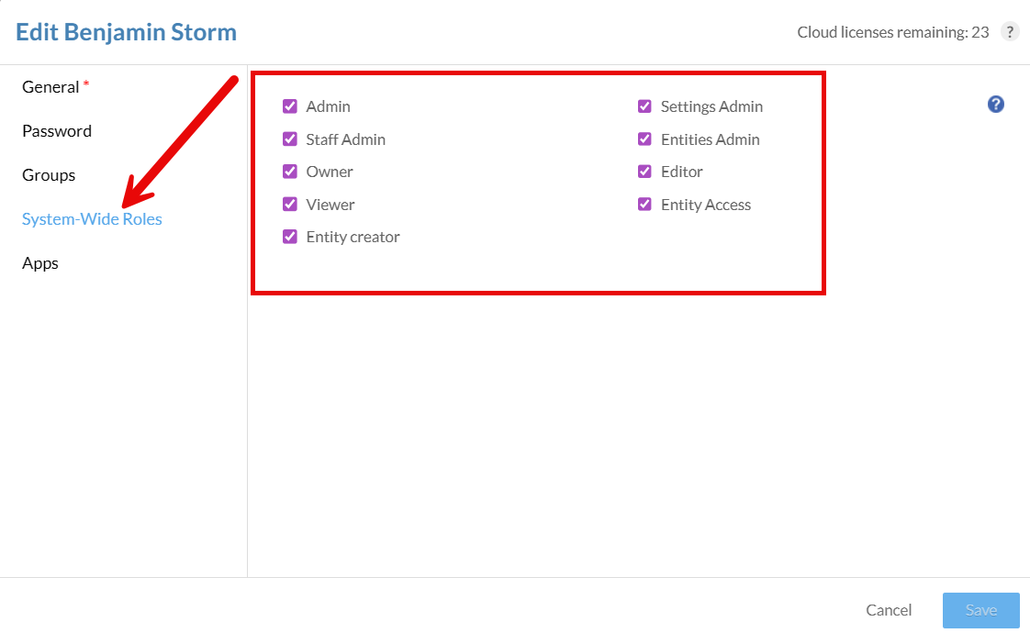Click the Save button
The image size is (1030, 633).
coord(980,610)
